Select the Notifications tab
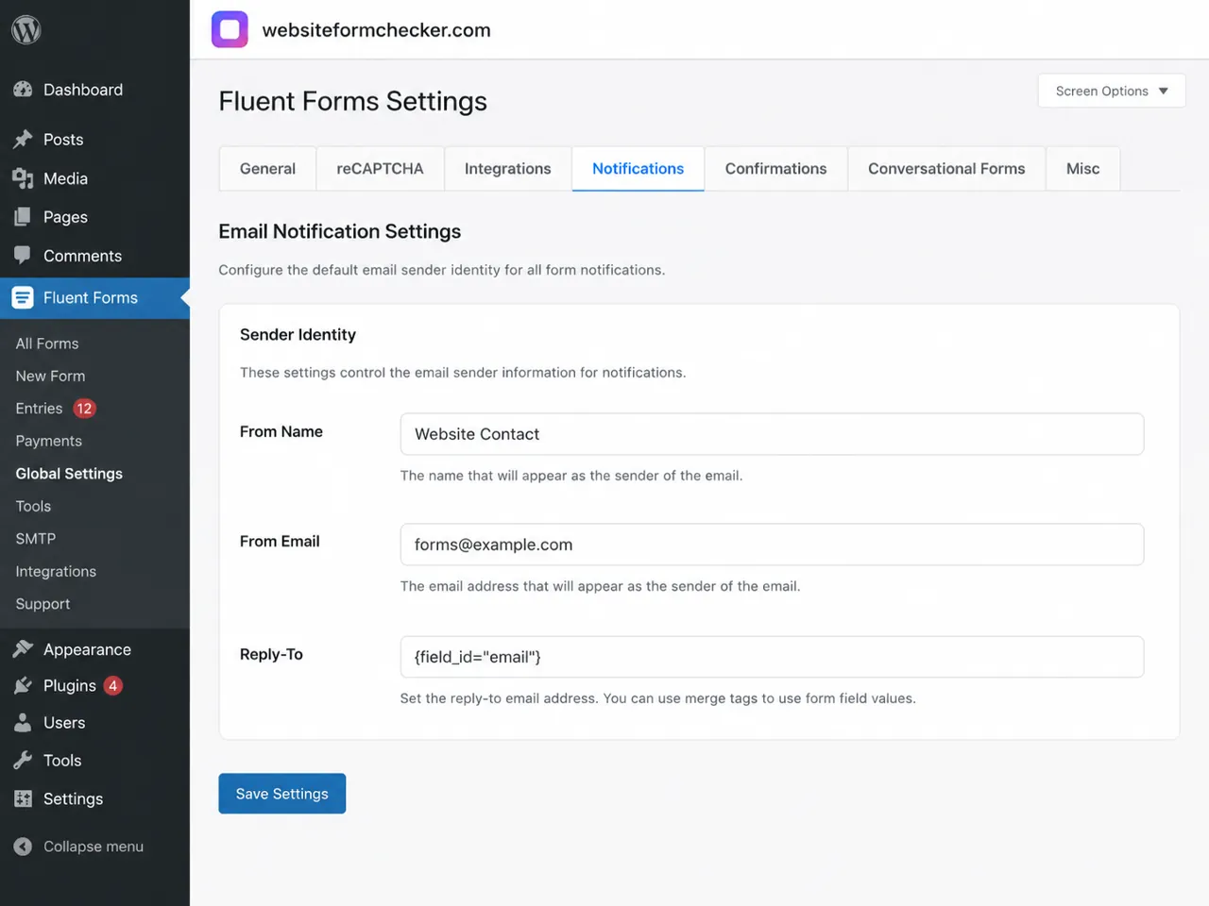The width and height of the screenshot is (1209, 906). coord(638,169)
